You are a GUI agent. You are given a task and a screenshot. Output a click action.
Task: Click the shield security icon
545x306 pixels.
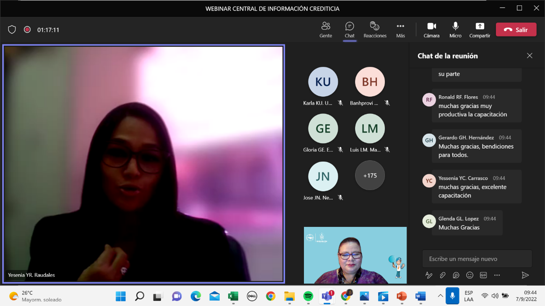[12, 30]
